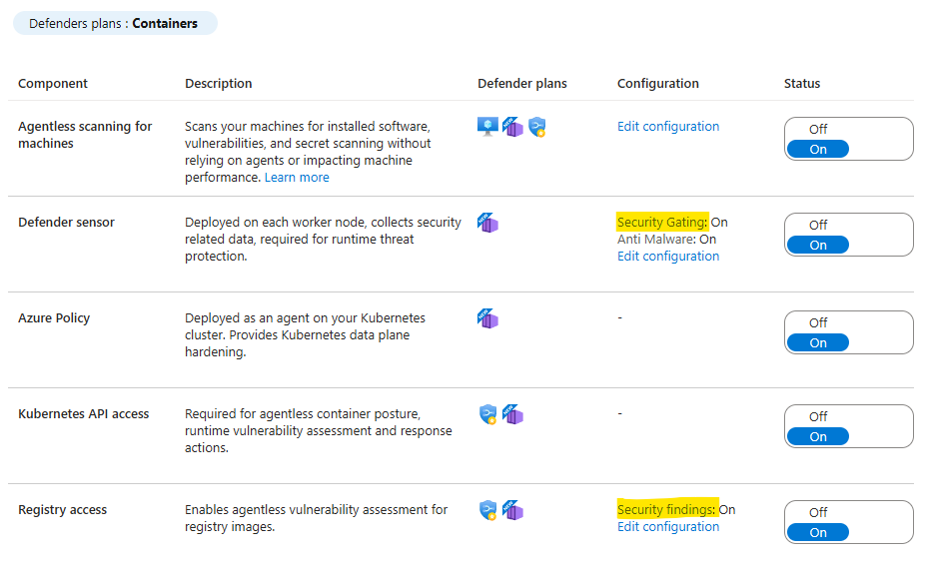Select On for Defender sensor
The width and height of the screenshot is (925, 570).
coord(818,246)
